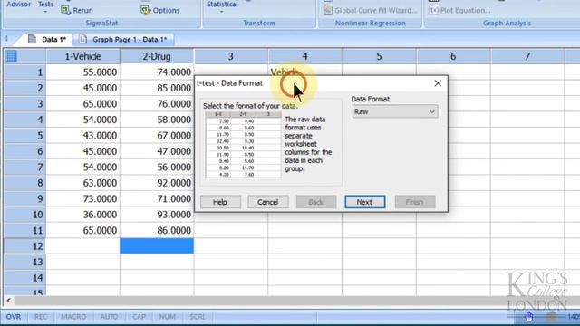
Task: Click cell with value 58.0000
Action: click(x=157, y=120)
